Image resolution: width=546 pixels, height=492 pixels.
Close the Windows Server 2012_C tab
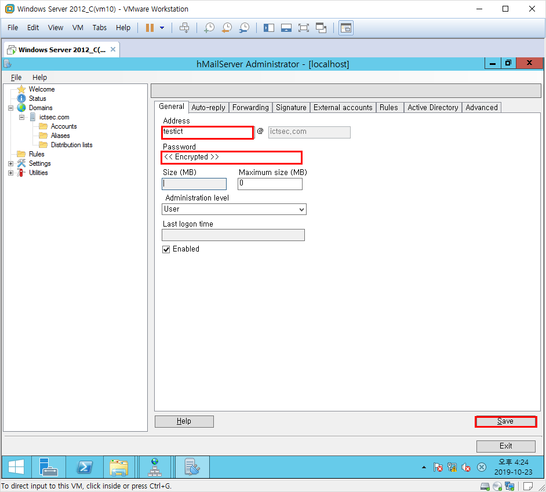click(113, 49)
